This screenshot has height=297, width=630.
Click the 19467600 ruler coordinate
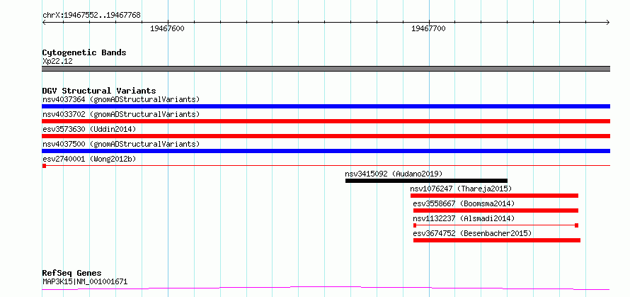coord(167,29)
